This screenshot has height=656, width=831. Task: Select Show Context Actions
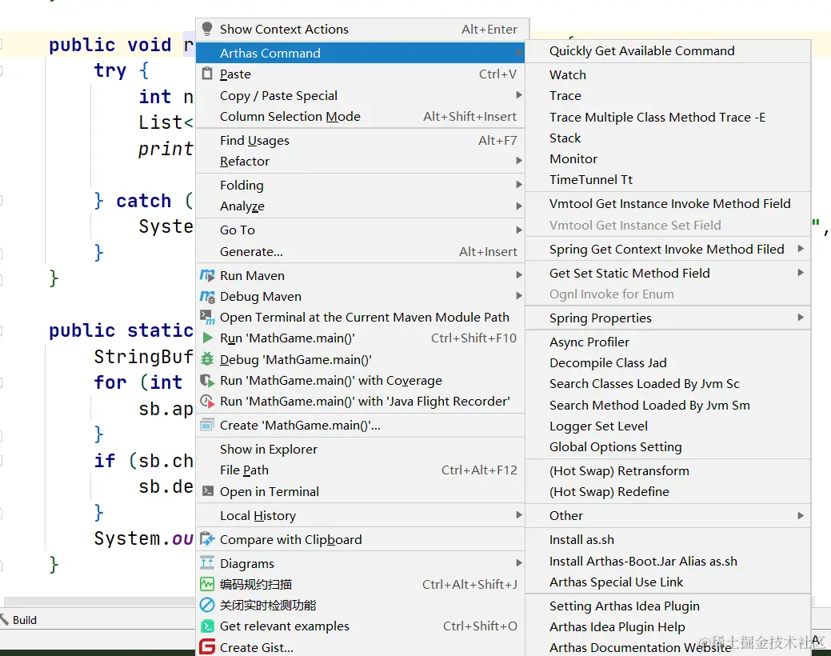coord(362,29)
